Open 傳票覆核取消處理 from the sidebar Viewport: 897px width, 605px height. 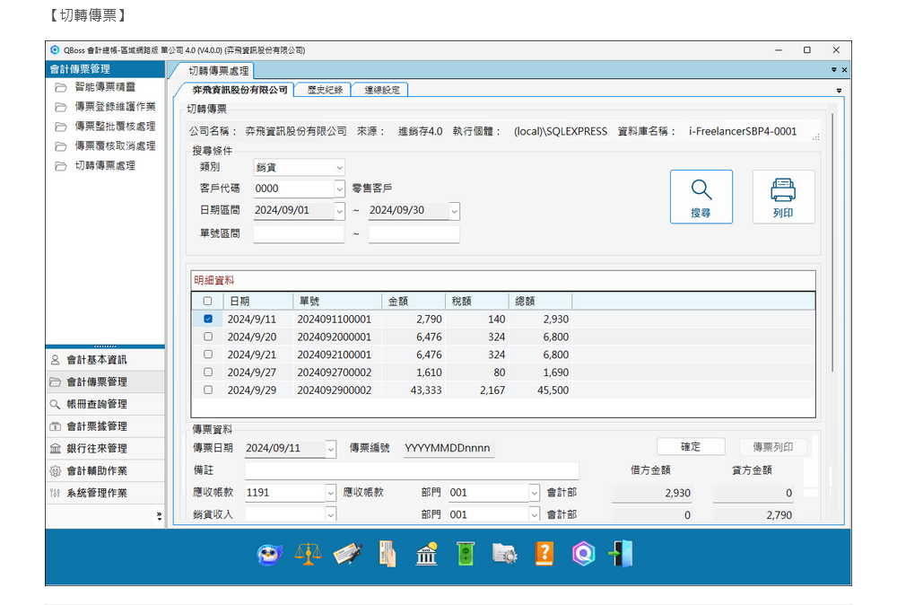(x=115, y=146)
